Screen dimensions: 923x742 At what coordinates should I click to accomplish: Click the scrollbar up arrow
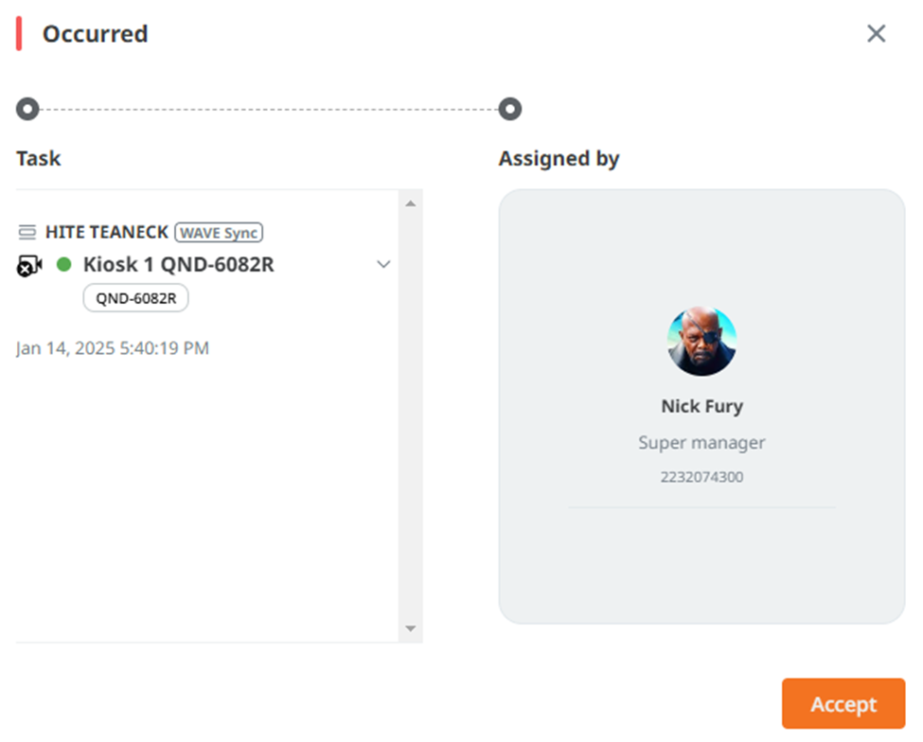click(x=410, y=203)
